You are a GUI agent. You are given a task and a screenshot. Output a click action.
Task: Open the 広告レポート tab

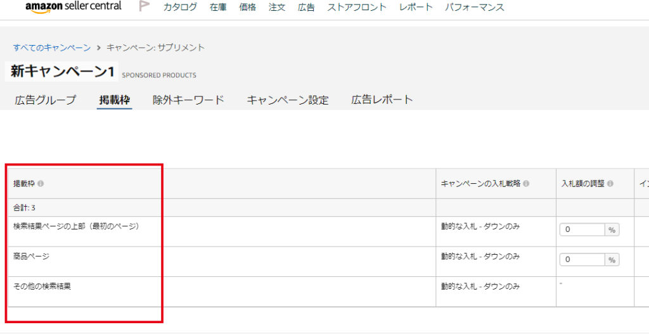click(382, 100)
